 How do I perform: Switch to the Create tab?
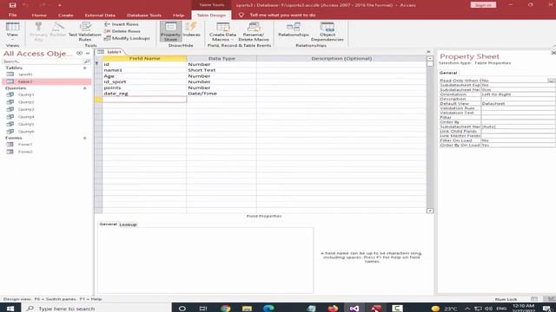[x=66, y=16]
